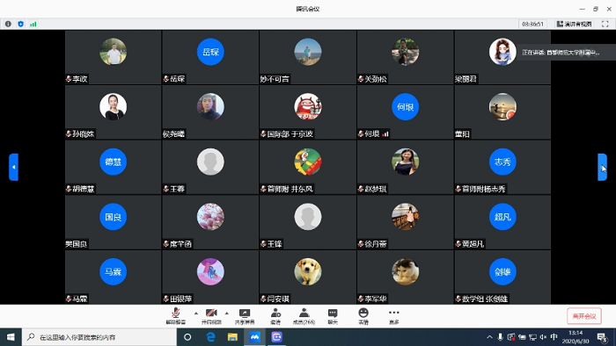Go to next participant page with the right arrow
Viewport: 616px width, 346px height.
click(x=602, y=167)
